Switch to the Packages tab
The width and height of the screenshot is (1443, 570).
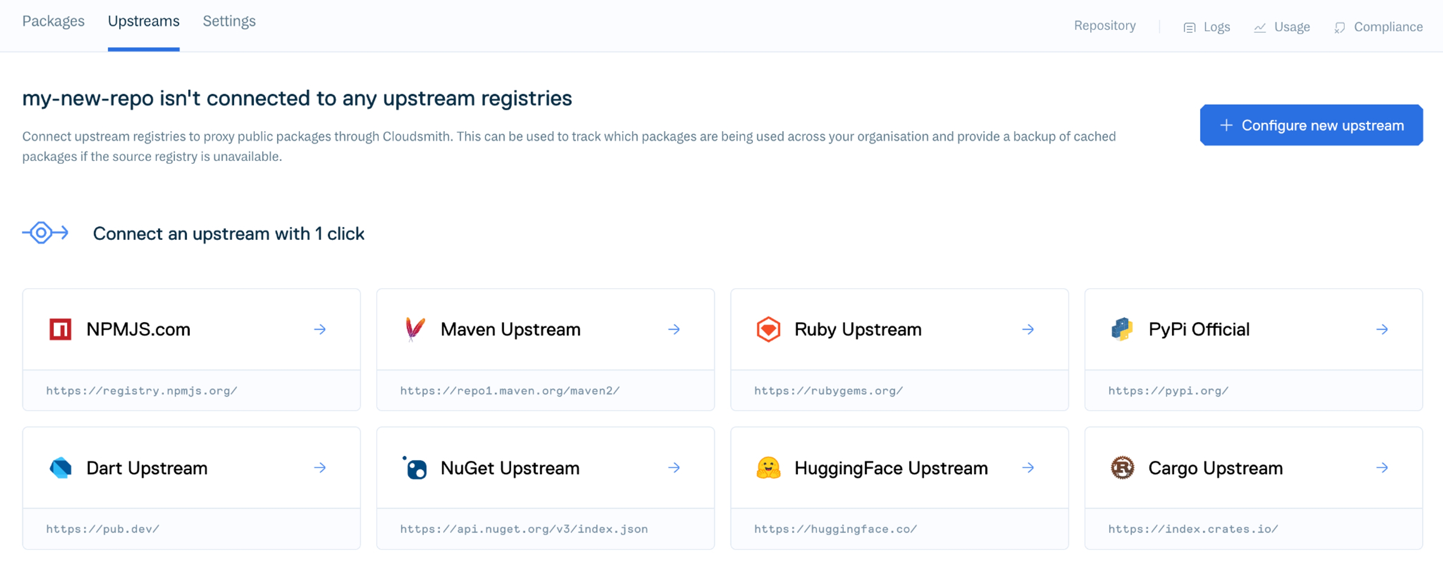(53, 21)
